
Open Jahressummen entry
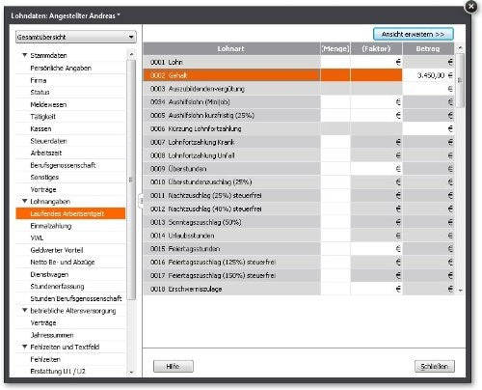70,335
